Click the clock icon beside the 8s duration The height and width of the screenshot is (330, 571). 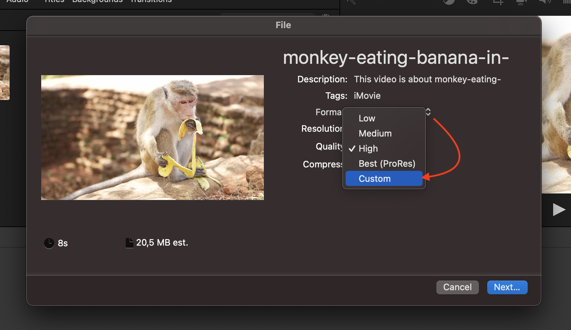[x=49, y=243]
